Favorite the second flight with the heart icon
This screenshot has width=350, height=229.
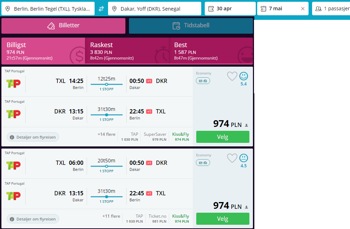pyautogui.click(x=232, y=158)
